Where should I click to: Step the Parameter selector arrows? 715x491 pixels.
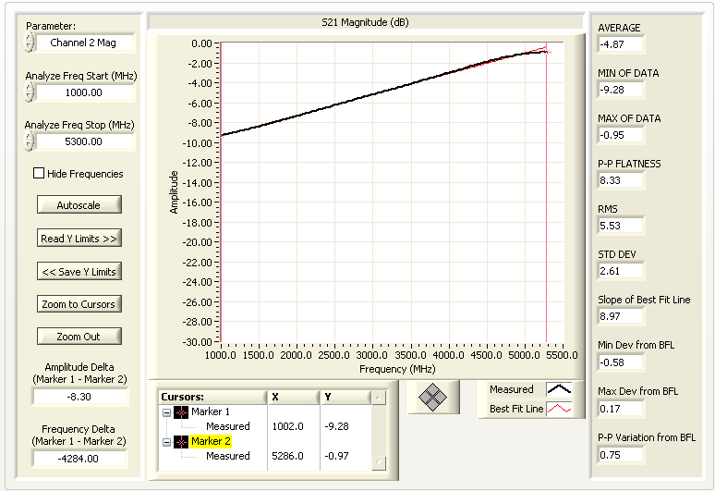point(30,43)
